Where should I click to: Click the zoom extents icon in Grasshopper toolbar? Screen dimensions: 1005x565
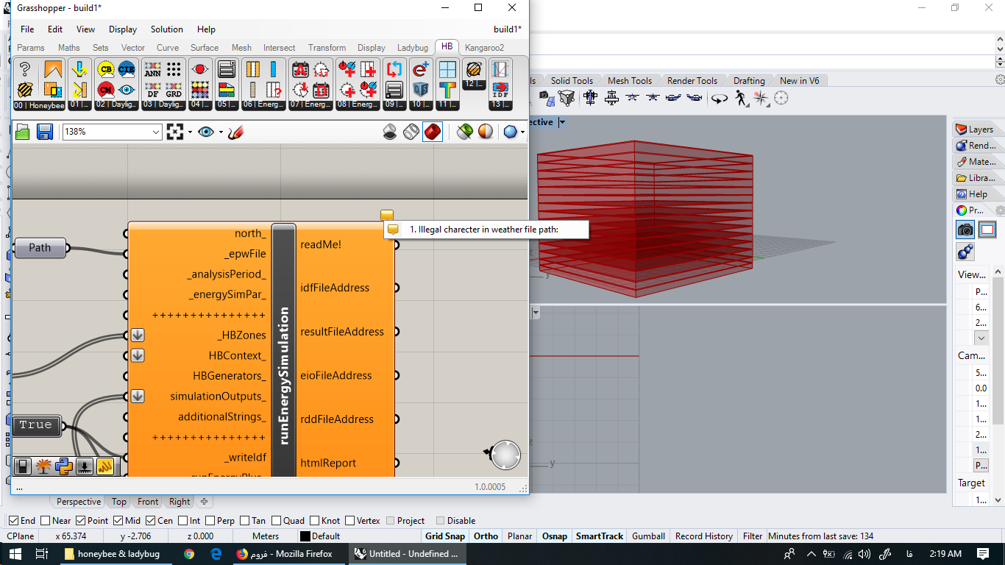coord(174,132)
